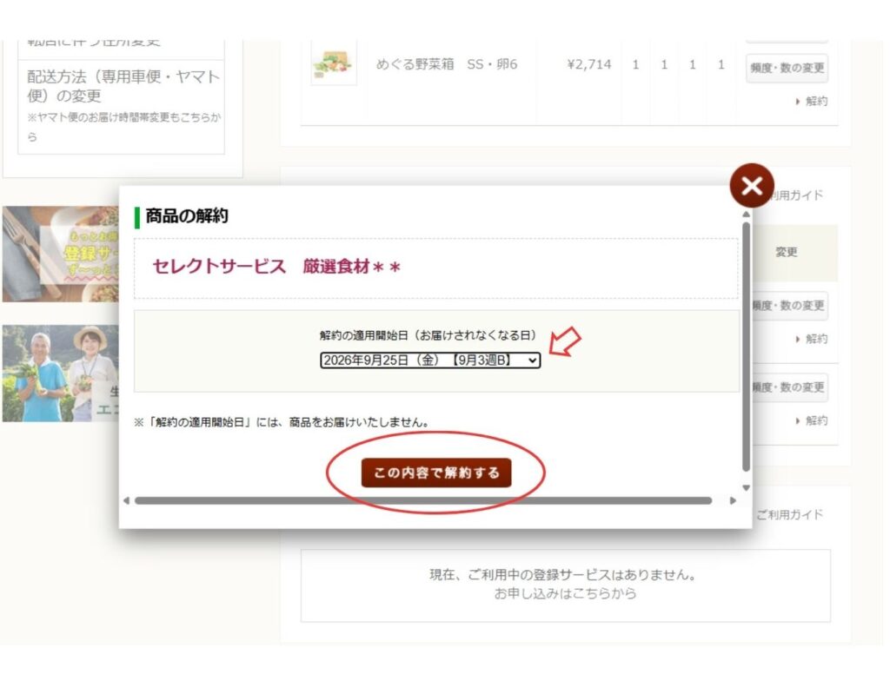Click the めぐる野菜箱 product thumbnail

tap(334, 64)
